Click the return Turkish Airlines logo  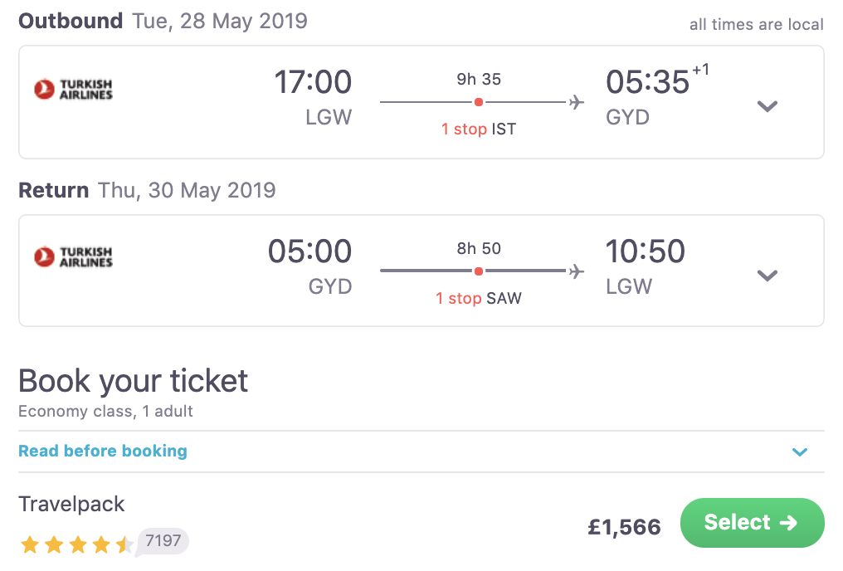click(73, 257)
